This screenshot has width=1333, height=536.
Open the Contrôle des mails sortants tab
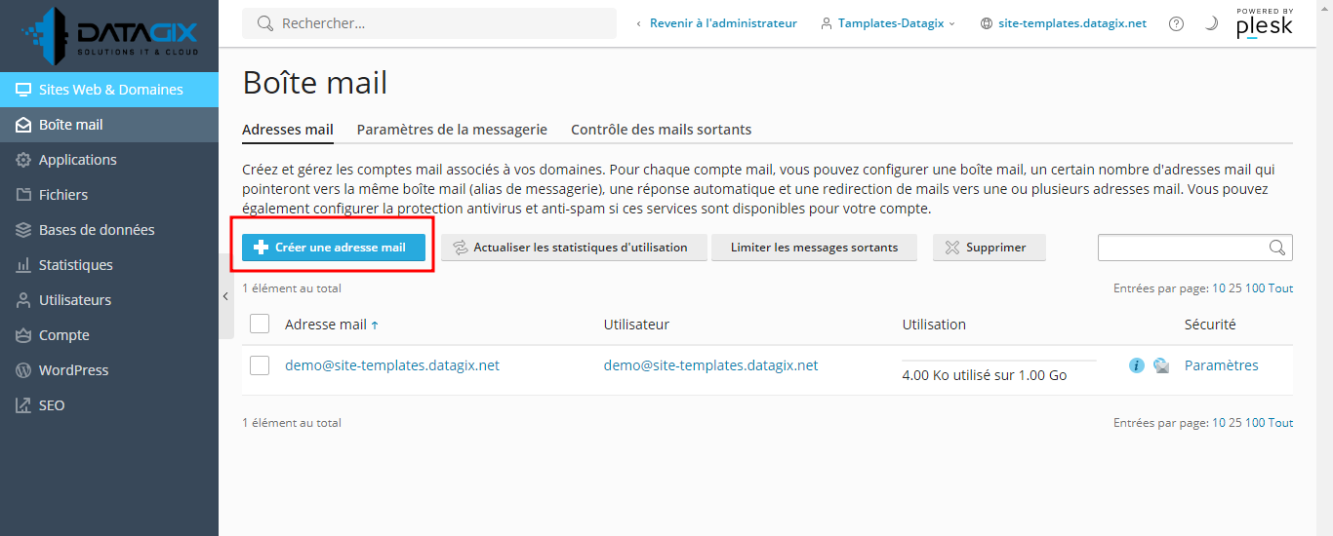pyautogui.click(x=661, y=130)
